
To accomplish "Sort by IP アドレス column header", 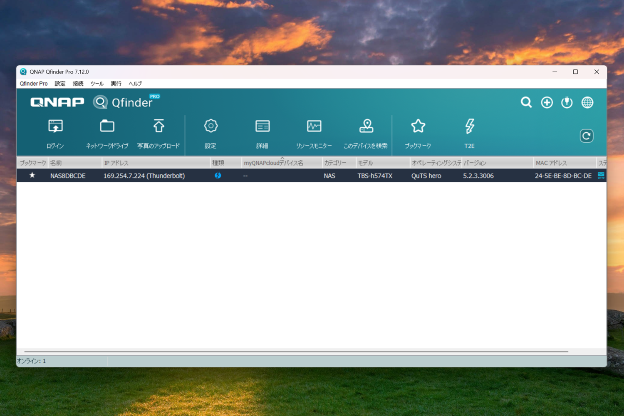I will [156, 163].
